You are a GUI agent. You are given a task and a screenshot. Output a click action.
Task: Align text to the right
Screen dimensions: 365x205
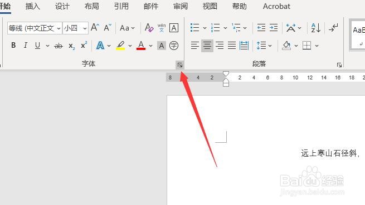(220, 46)
